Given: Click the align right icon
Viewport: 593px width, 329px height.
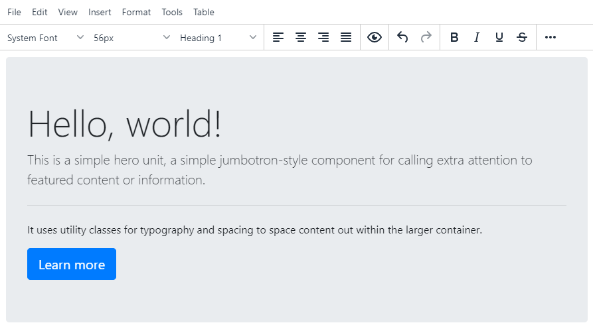Looking at the screenshot, I should tap(323, 37).
